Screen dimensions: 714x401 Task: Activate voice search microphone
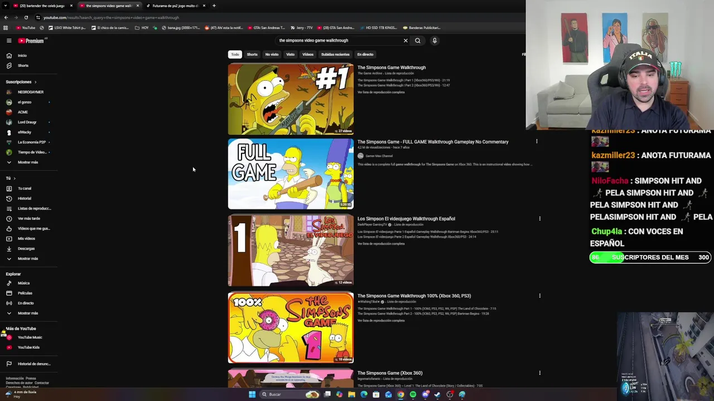435,41
